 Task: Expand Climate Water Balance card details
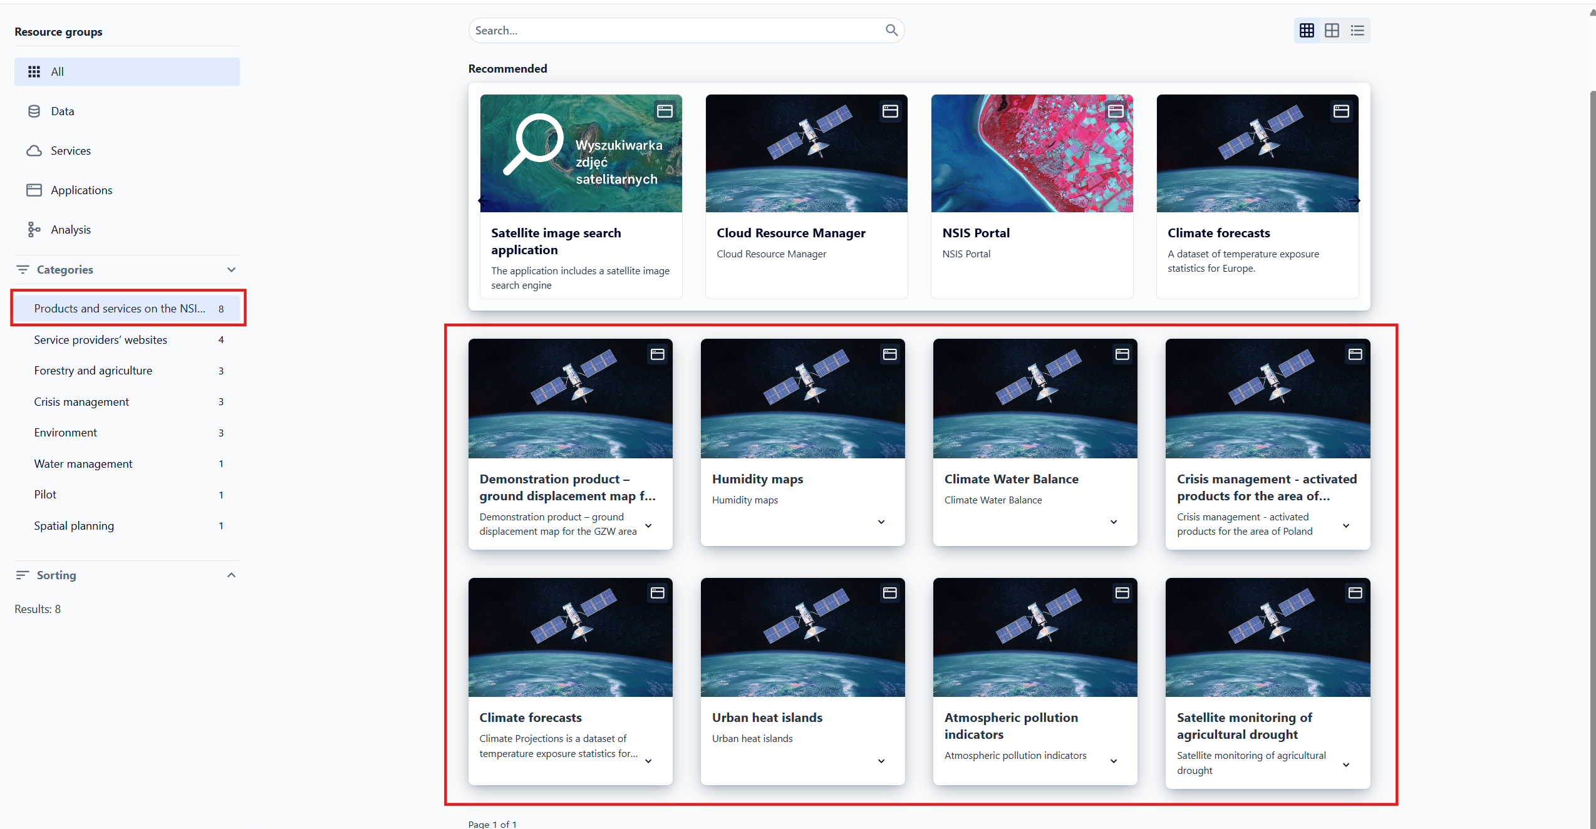tap(1113, 522)
